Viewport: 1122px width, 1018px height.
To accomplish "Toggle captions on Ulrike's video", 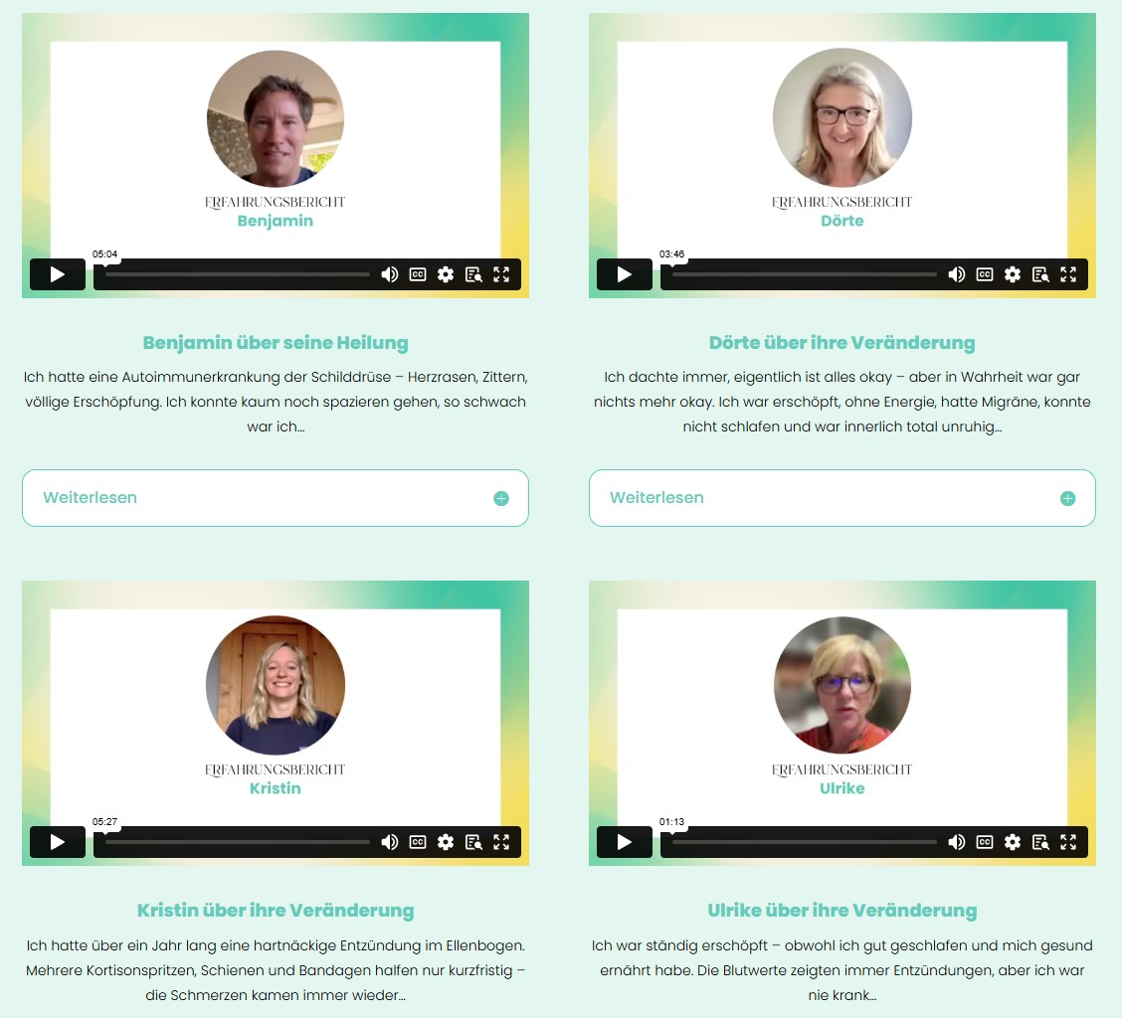I will tap(985, 842).
